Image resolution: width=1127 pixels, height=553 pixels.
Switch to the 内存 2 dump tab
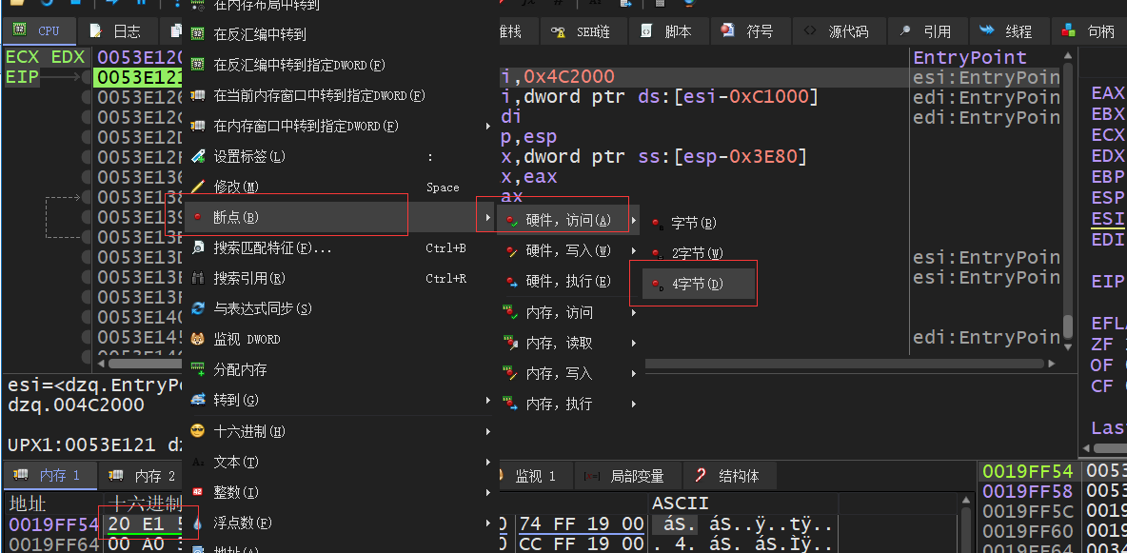[143, 475]
